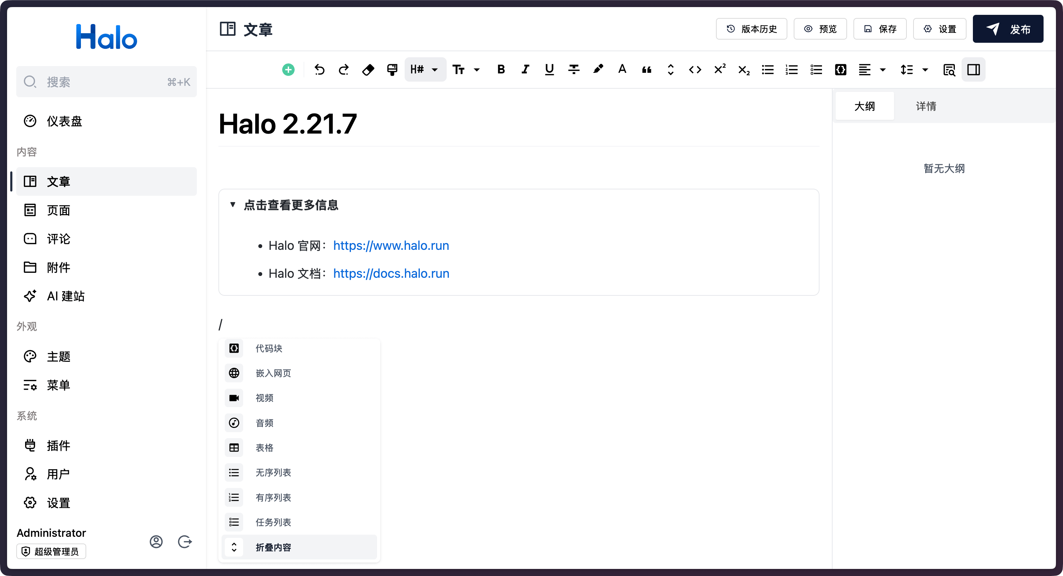Toggle the right sidebar panel
The height and width of the screenshot is (576, 1063).
point(974,70)
